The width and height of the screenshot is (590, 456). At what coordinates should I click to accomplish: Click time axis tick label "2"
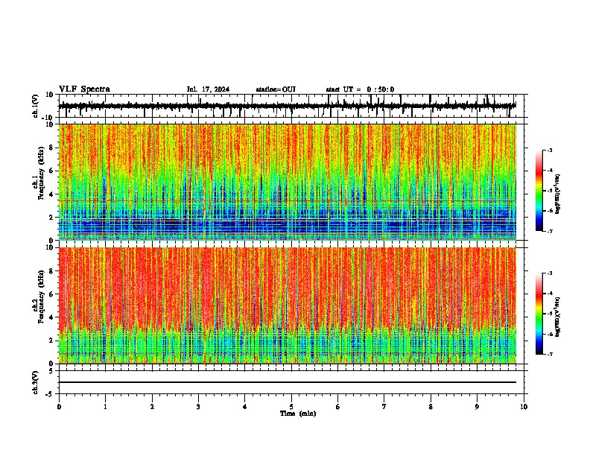pos(152,407)
